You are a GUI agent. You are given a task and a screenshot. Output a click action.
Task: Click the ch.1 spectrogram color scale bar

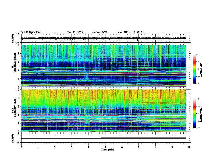(x=195, y=69)
